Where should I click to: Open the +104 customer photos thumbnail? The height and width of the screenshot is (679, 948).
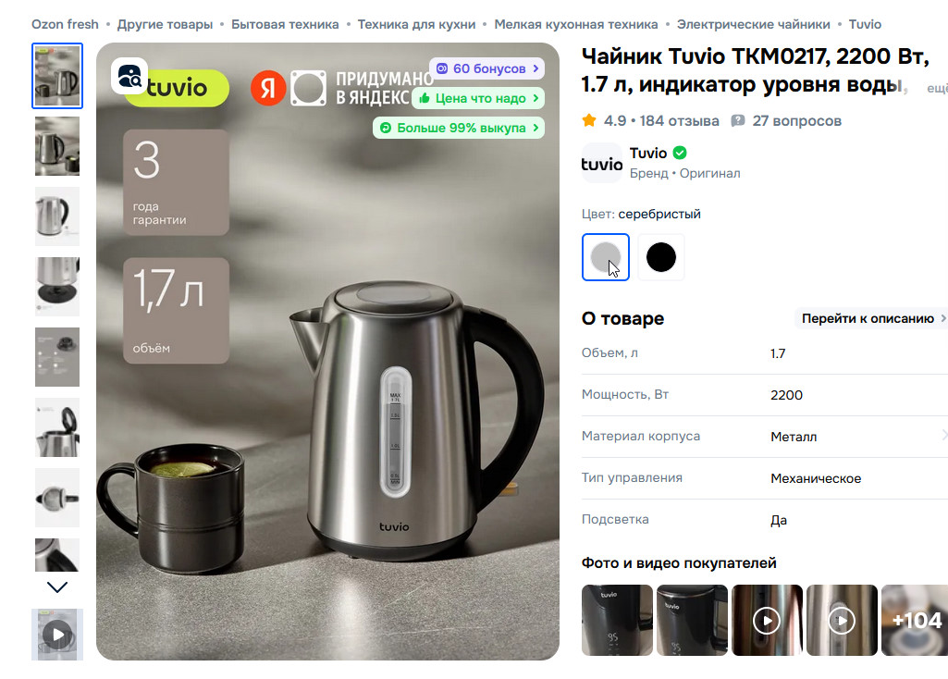915,621
